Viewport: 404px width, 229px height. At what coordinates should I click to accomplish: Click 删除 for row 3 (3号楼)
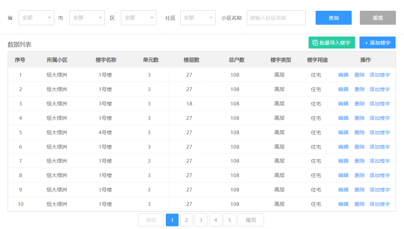(359, 104)
